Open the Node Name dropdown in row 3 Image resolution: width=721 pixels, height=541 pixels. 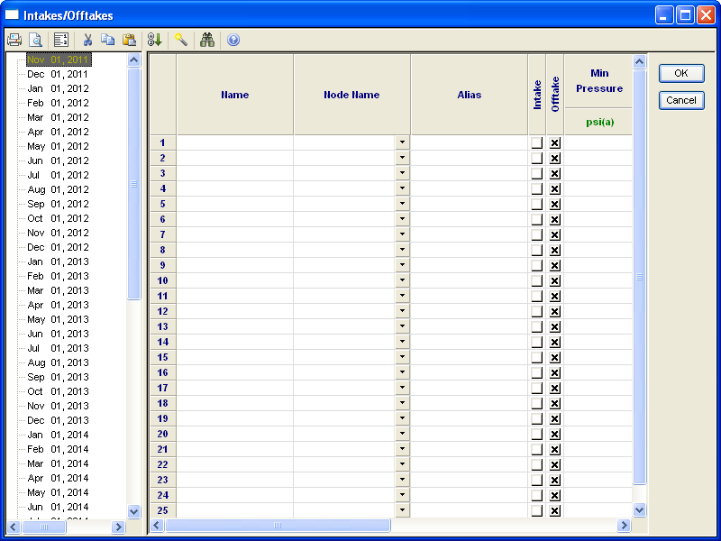pyautogui.click(x=402, y=173)
